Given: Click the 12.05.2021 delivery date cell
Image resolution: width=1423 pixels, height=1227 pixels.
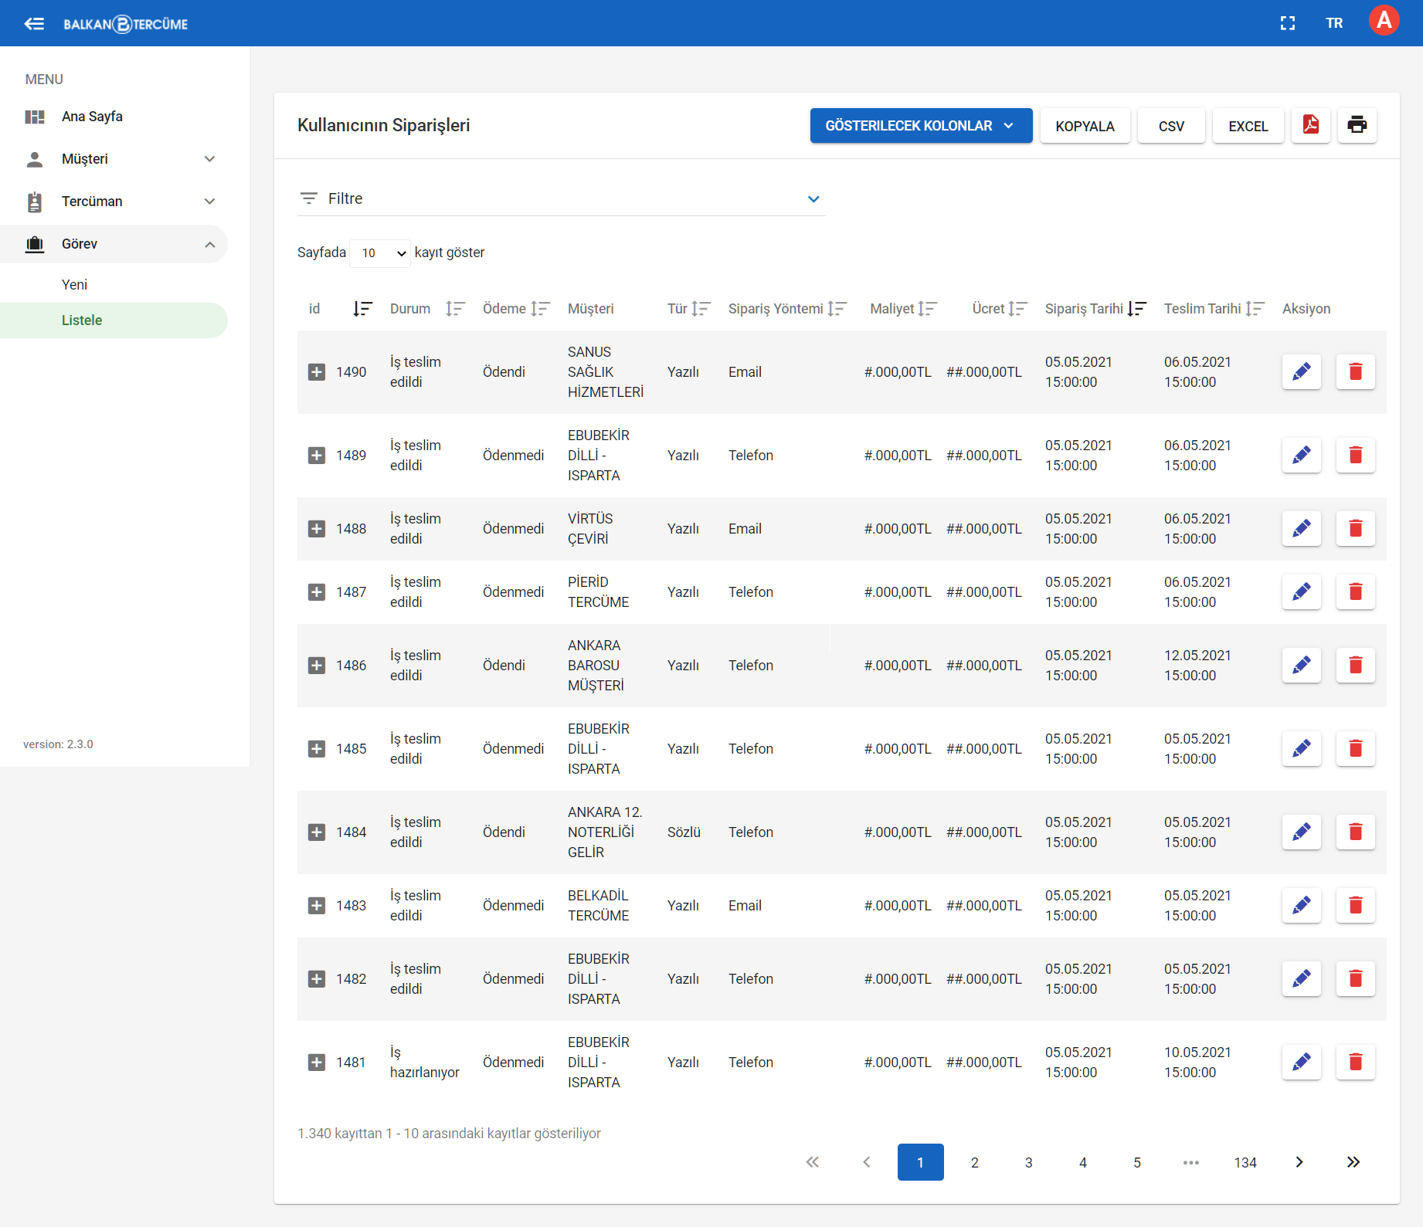Looking at the screenshot, I should (x=1197, y=666).
